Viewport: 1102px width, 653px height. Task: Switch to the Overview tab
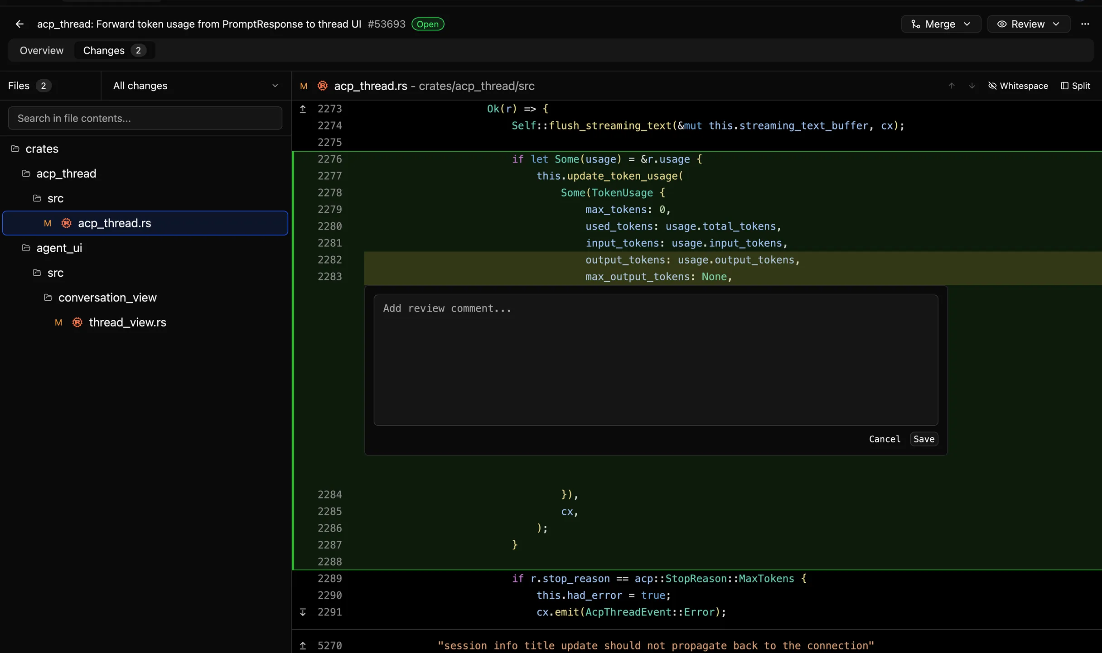coord(42,50)
